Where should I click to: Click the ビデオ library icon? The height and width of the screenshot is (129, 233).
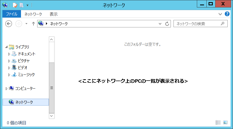(x=14, y=68)
